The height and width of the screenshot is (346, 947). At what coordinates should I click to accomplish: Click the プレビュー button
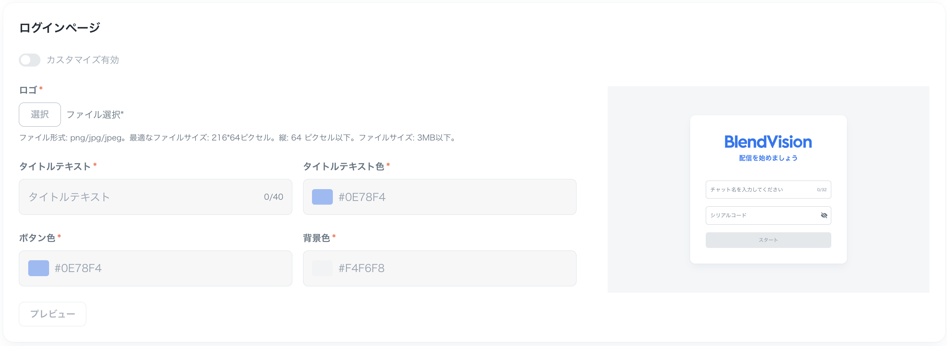click(52, 314)
